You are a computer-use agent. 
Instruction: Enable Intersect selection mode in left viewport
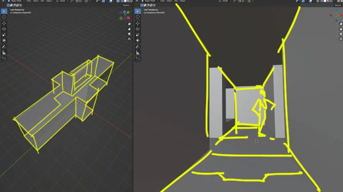coord(20,5)
